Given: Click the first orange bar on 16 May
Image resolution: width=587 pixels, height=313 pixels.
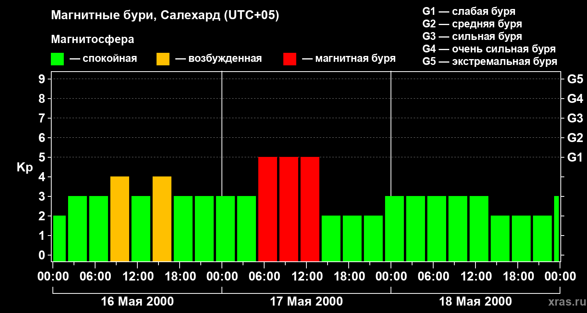Looking at the screenshot, I should point(120,219).
